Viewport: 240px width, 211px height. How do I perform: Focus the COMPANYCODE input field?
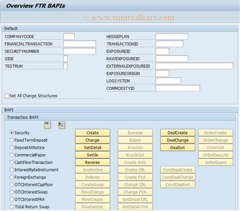point(69,36)
